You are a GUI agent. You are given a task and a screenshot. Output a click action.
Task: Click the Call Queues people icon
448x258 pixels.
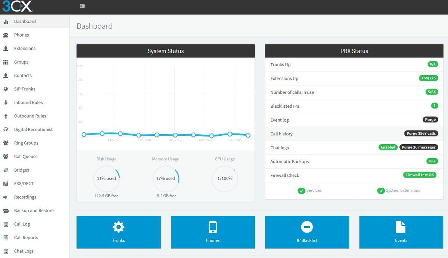click(6, 156)
